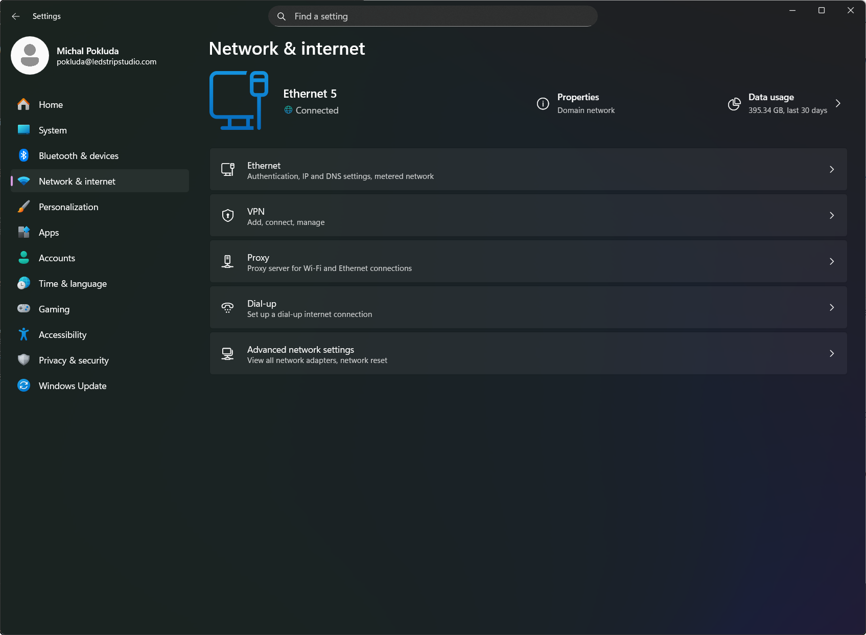Screen dimensions: 866x635
Task: Click the Time & language globe icon
Action: pyautogui.click(x=24, y=283)
